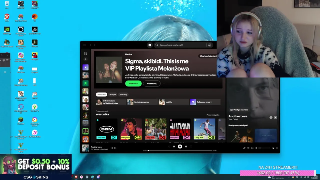This screenshot has height=180, width=320.
Task: Click 'Pokaż wszystko' link
Action: (x=213, y=115)
